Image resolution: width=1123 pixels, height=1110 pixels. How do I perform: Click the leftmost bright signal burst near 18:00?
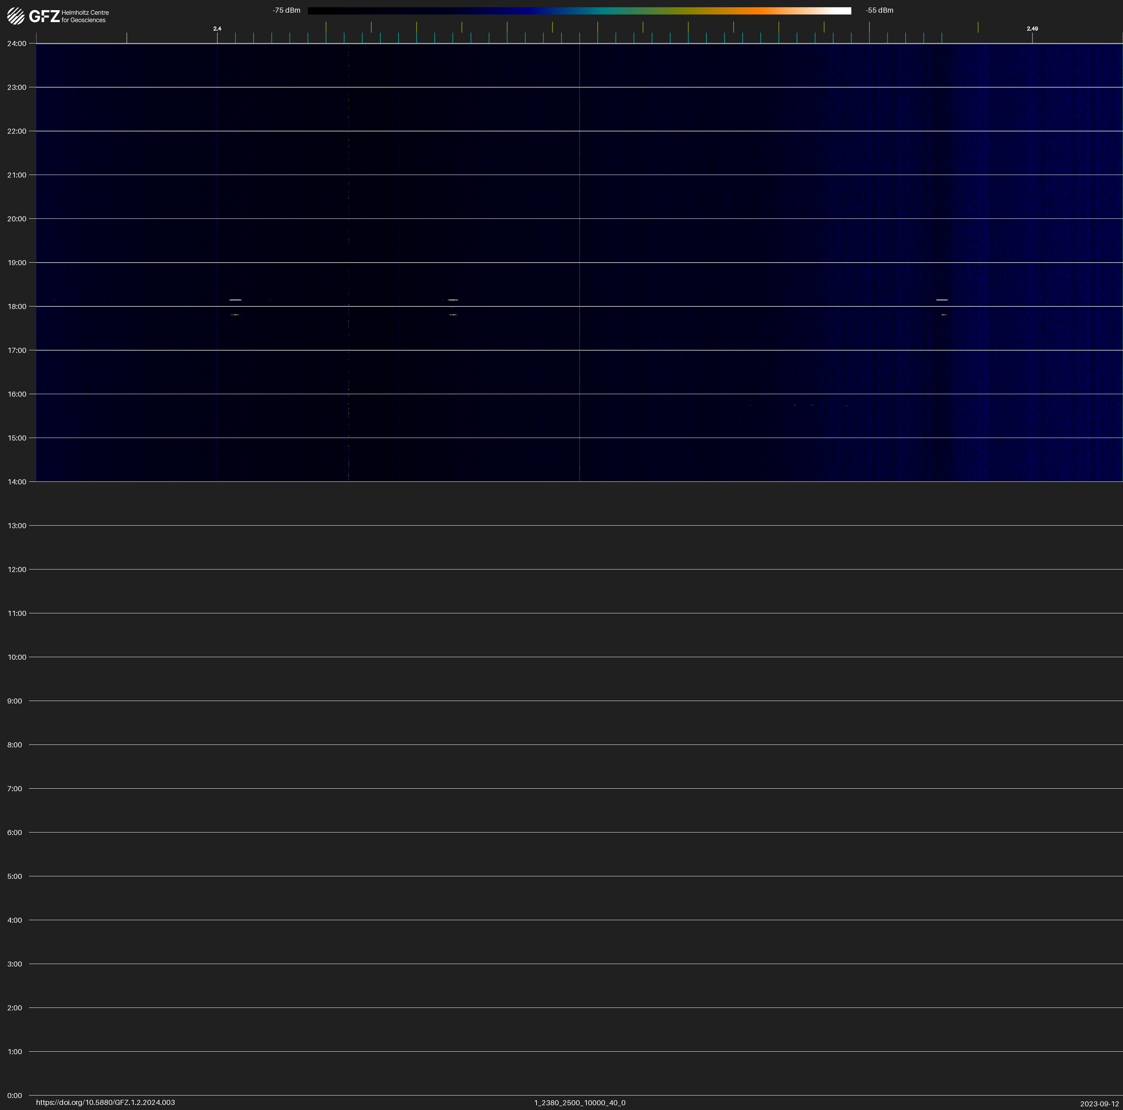coord(235,300)
